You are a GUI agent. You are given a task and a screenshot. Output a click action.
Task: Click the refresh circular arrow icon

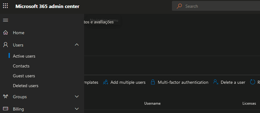point(253,82)
